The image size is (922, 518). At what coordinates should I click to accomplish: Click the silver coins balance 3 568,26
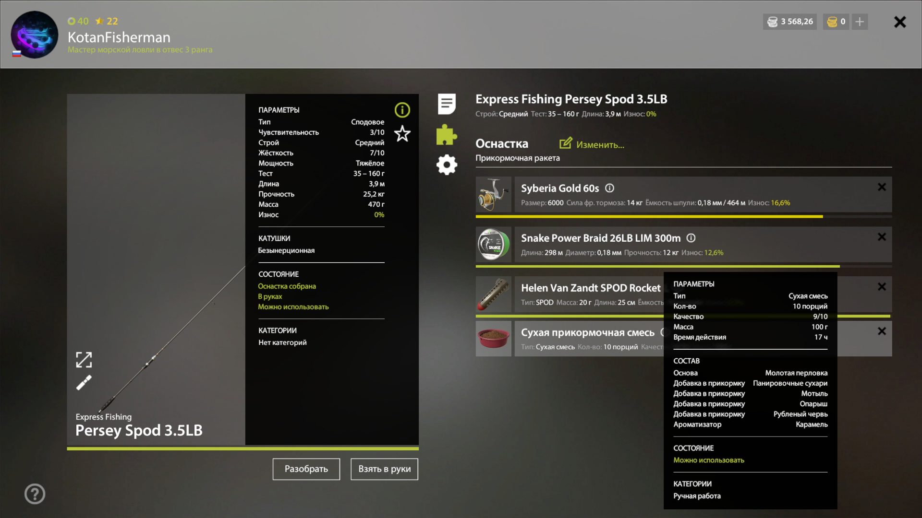tap(790, 22)
